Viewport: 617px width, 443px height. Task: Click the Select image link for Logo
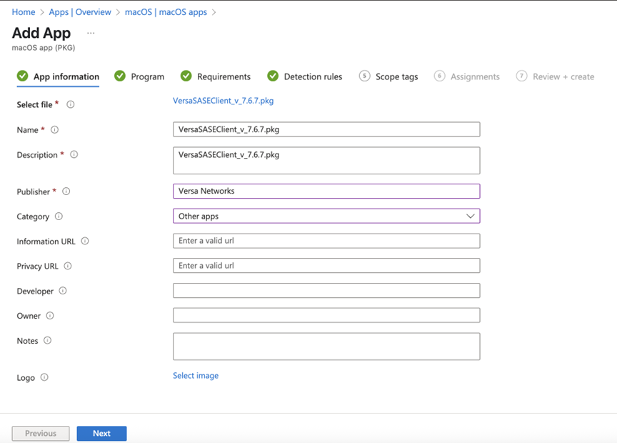pos(196,376)
